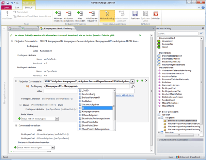Open inner Neue Aktion hinzufügen dropdown
The width and height of the screenshot is (206, 160).
click(57, 119)
